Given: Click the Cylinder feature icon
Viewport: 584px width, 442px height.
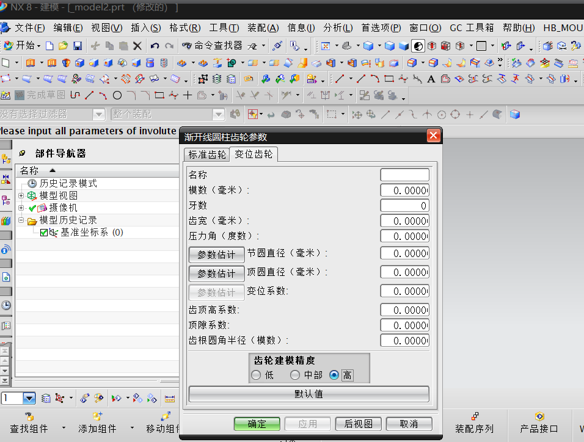Looking at the screenshot, I should [150, 62].
